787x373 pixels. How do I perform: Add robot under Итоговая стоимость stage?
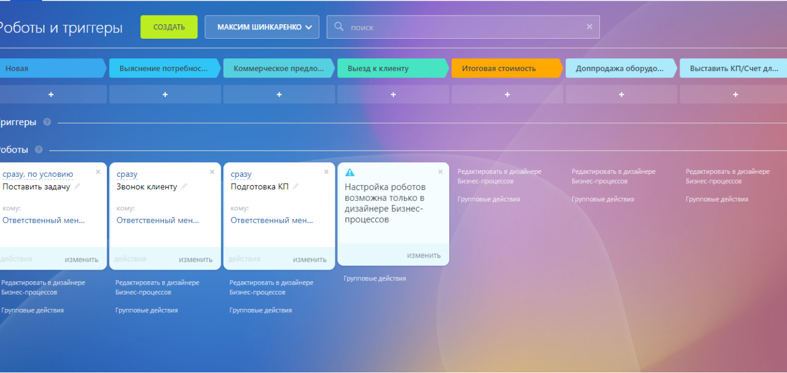[x=507, y=94]
